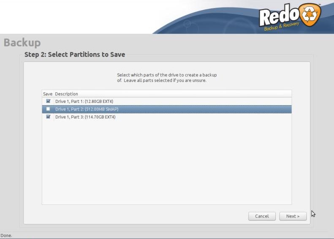Uncheck Save for Drive 1, Part 3
This screenshot has width=334, height=239.
[x=48, y=117]
